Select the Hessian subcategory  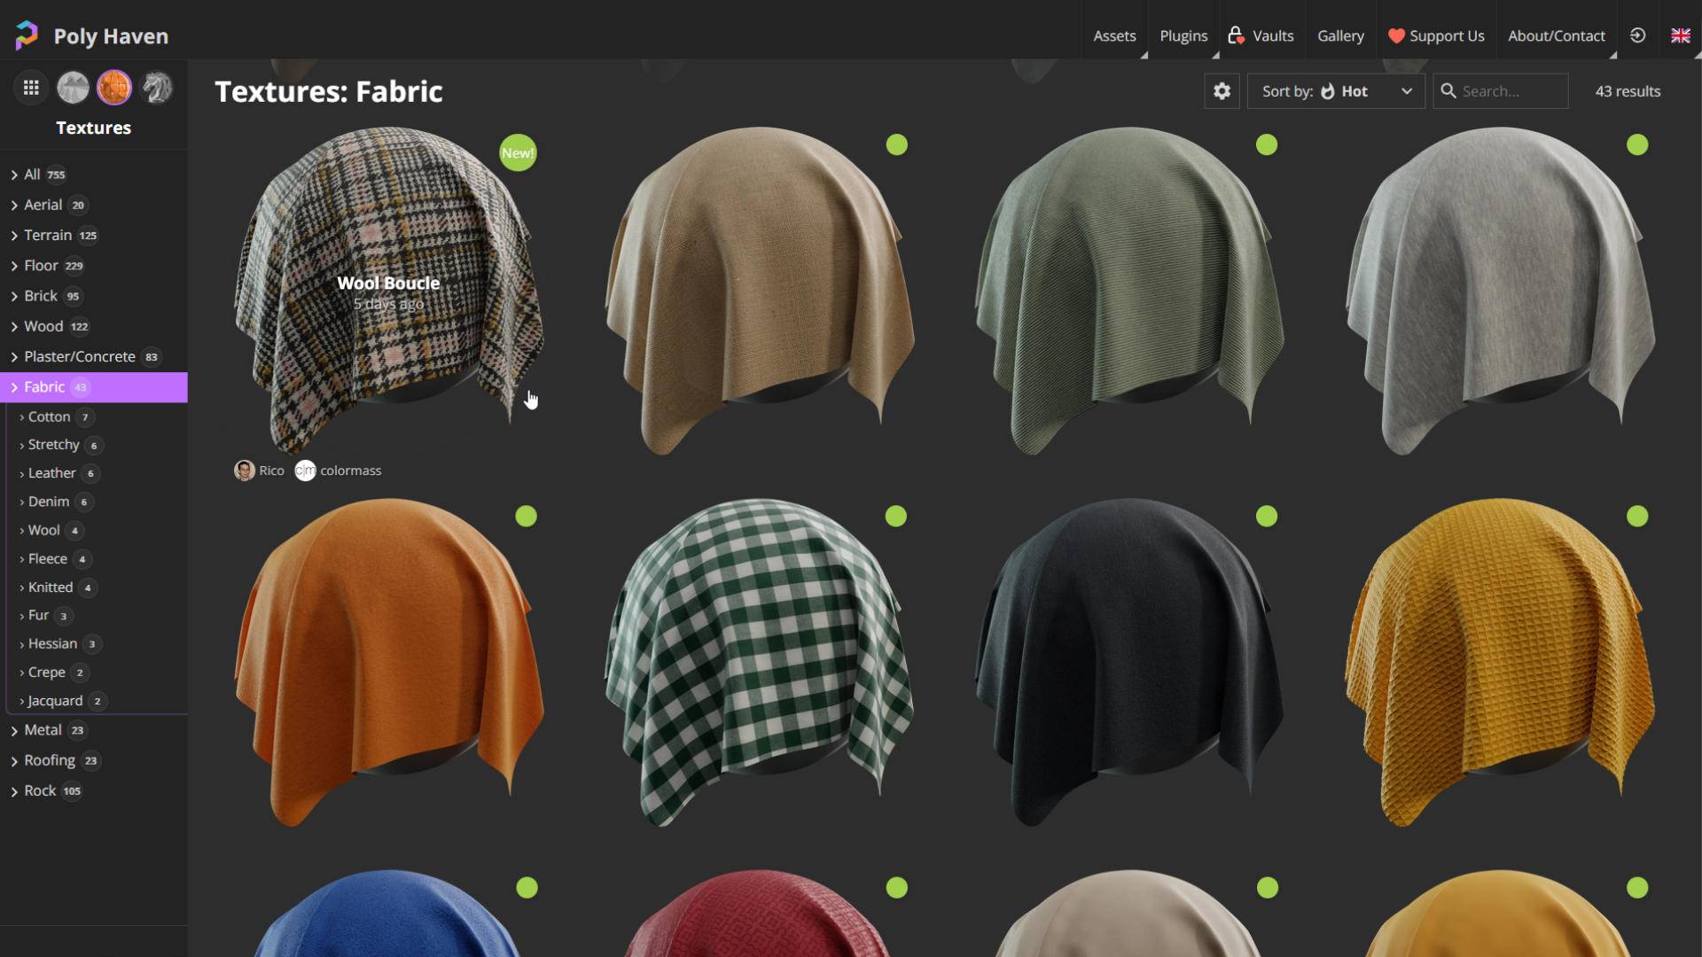coord(59,643)
